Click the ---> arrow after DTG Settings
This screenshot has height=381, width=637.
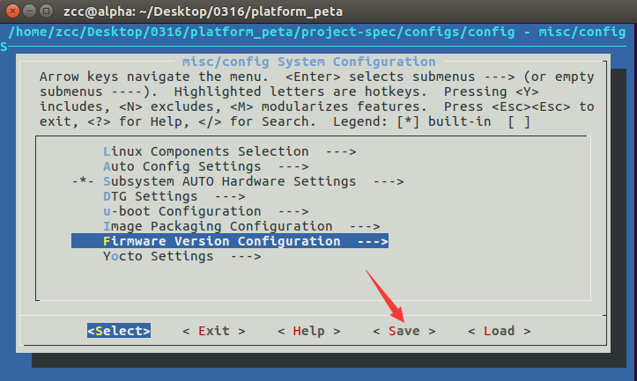[x=230, y=197]
